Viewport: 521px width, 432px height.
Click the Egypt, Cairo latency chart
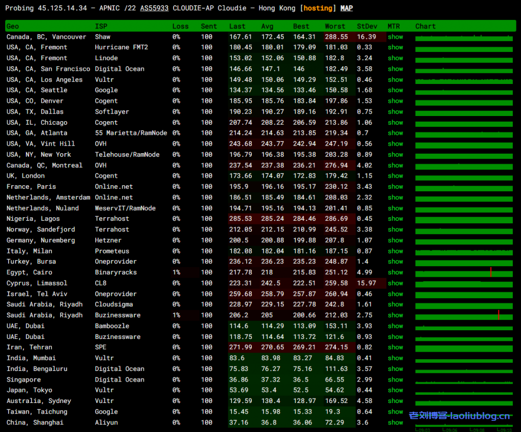pos(464,273)
